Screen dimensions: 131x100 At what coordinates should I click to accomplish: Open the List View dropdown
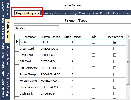click(x=58, y=28)
